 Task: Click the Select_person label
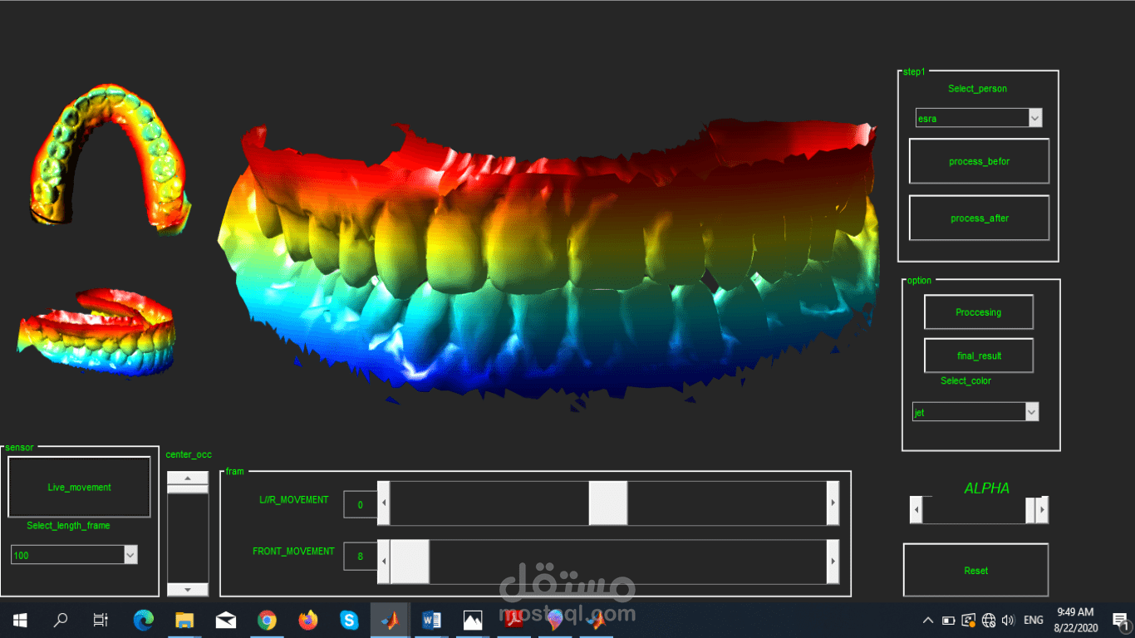click(x=977, y=89)
